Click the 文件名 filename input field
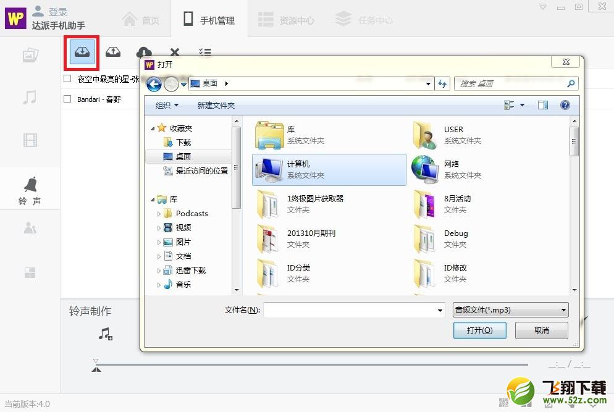614x412 pixels. click(355, 310)
